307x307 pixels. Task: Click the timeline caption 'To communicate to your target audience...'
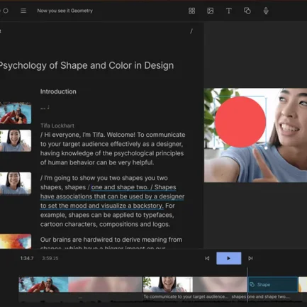tap(186, 296)
